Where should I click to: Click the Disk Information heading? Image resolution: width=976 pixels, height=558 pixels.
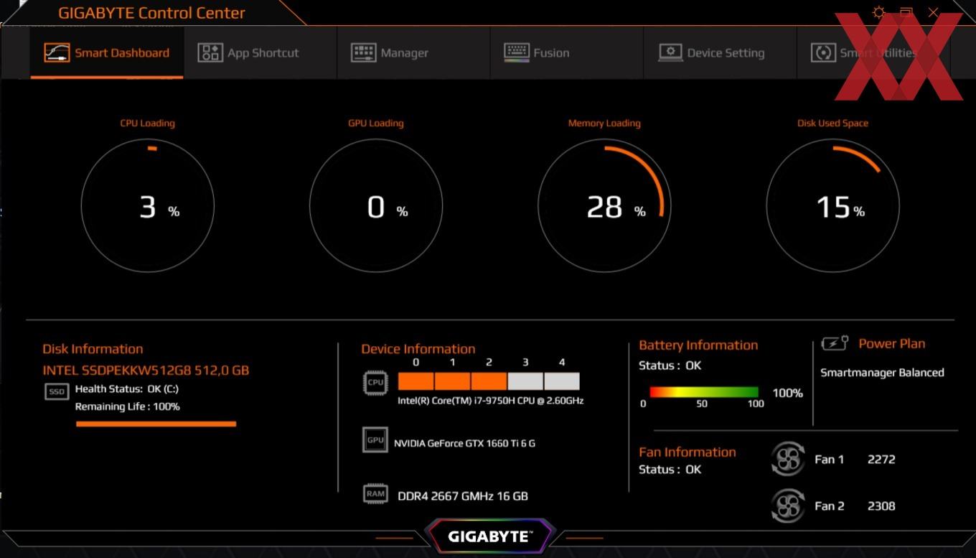click(93, 349)
